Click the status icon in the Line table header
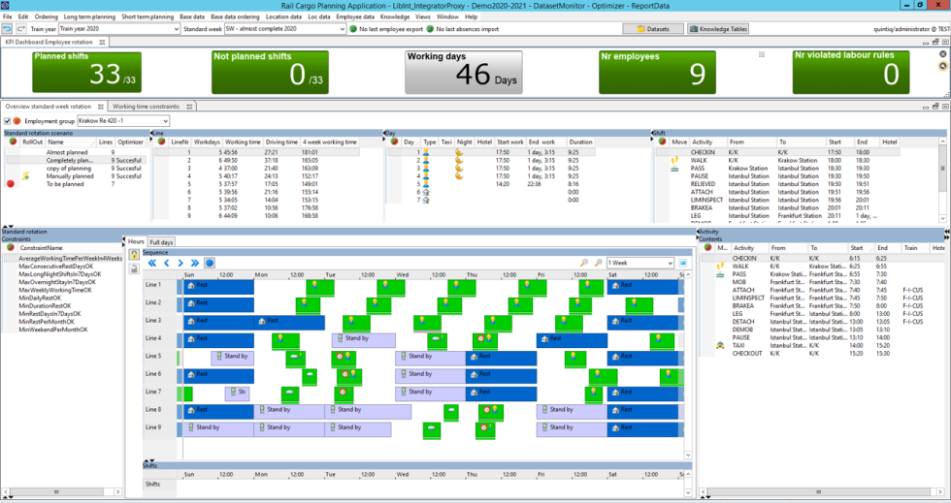This screenshot has height=503, width=951. coord(161,141)
